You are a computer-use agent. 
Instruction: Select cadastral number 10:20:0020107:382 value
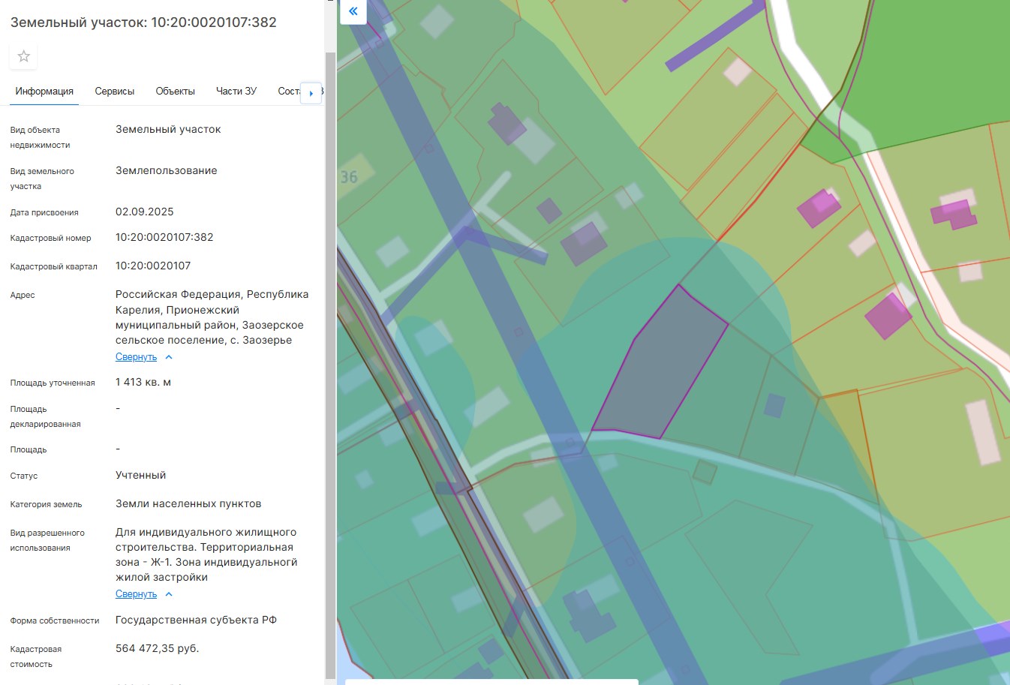(x=164, y=237)
